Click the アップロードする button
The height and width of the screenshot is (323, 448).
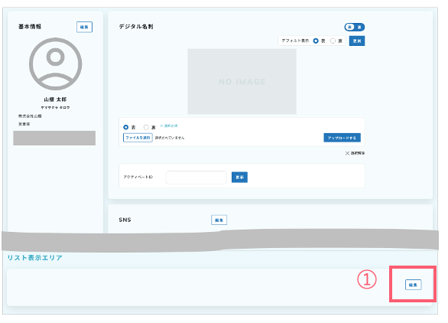342,138
